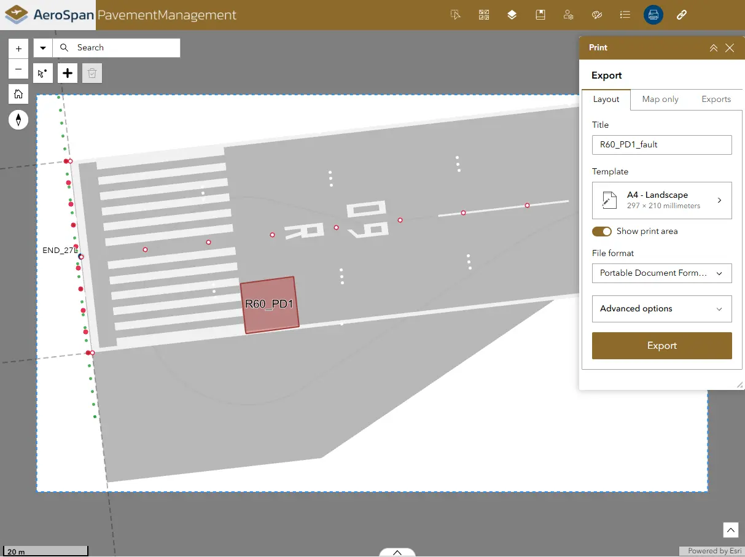This screenshot has width=745, height=557.
Task: Click the active Print widget icon
Action: pyautogui.click(x=653, y=15)
